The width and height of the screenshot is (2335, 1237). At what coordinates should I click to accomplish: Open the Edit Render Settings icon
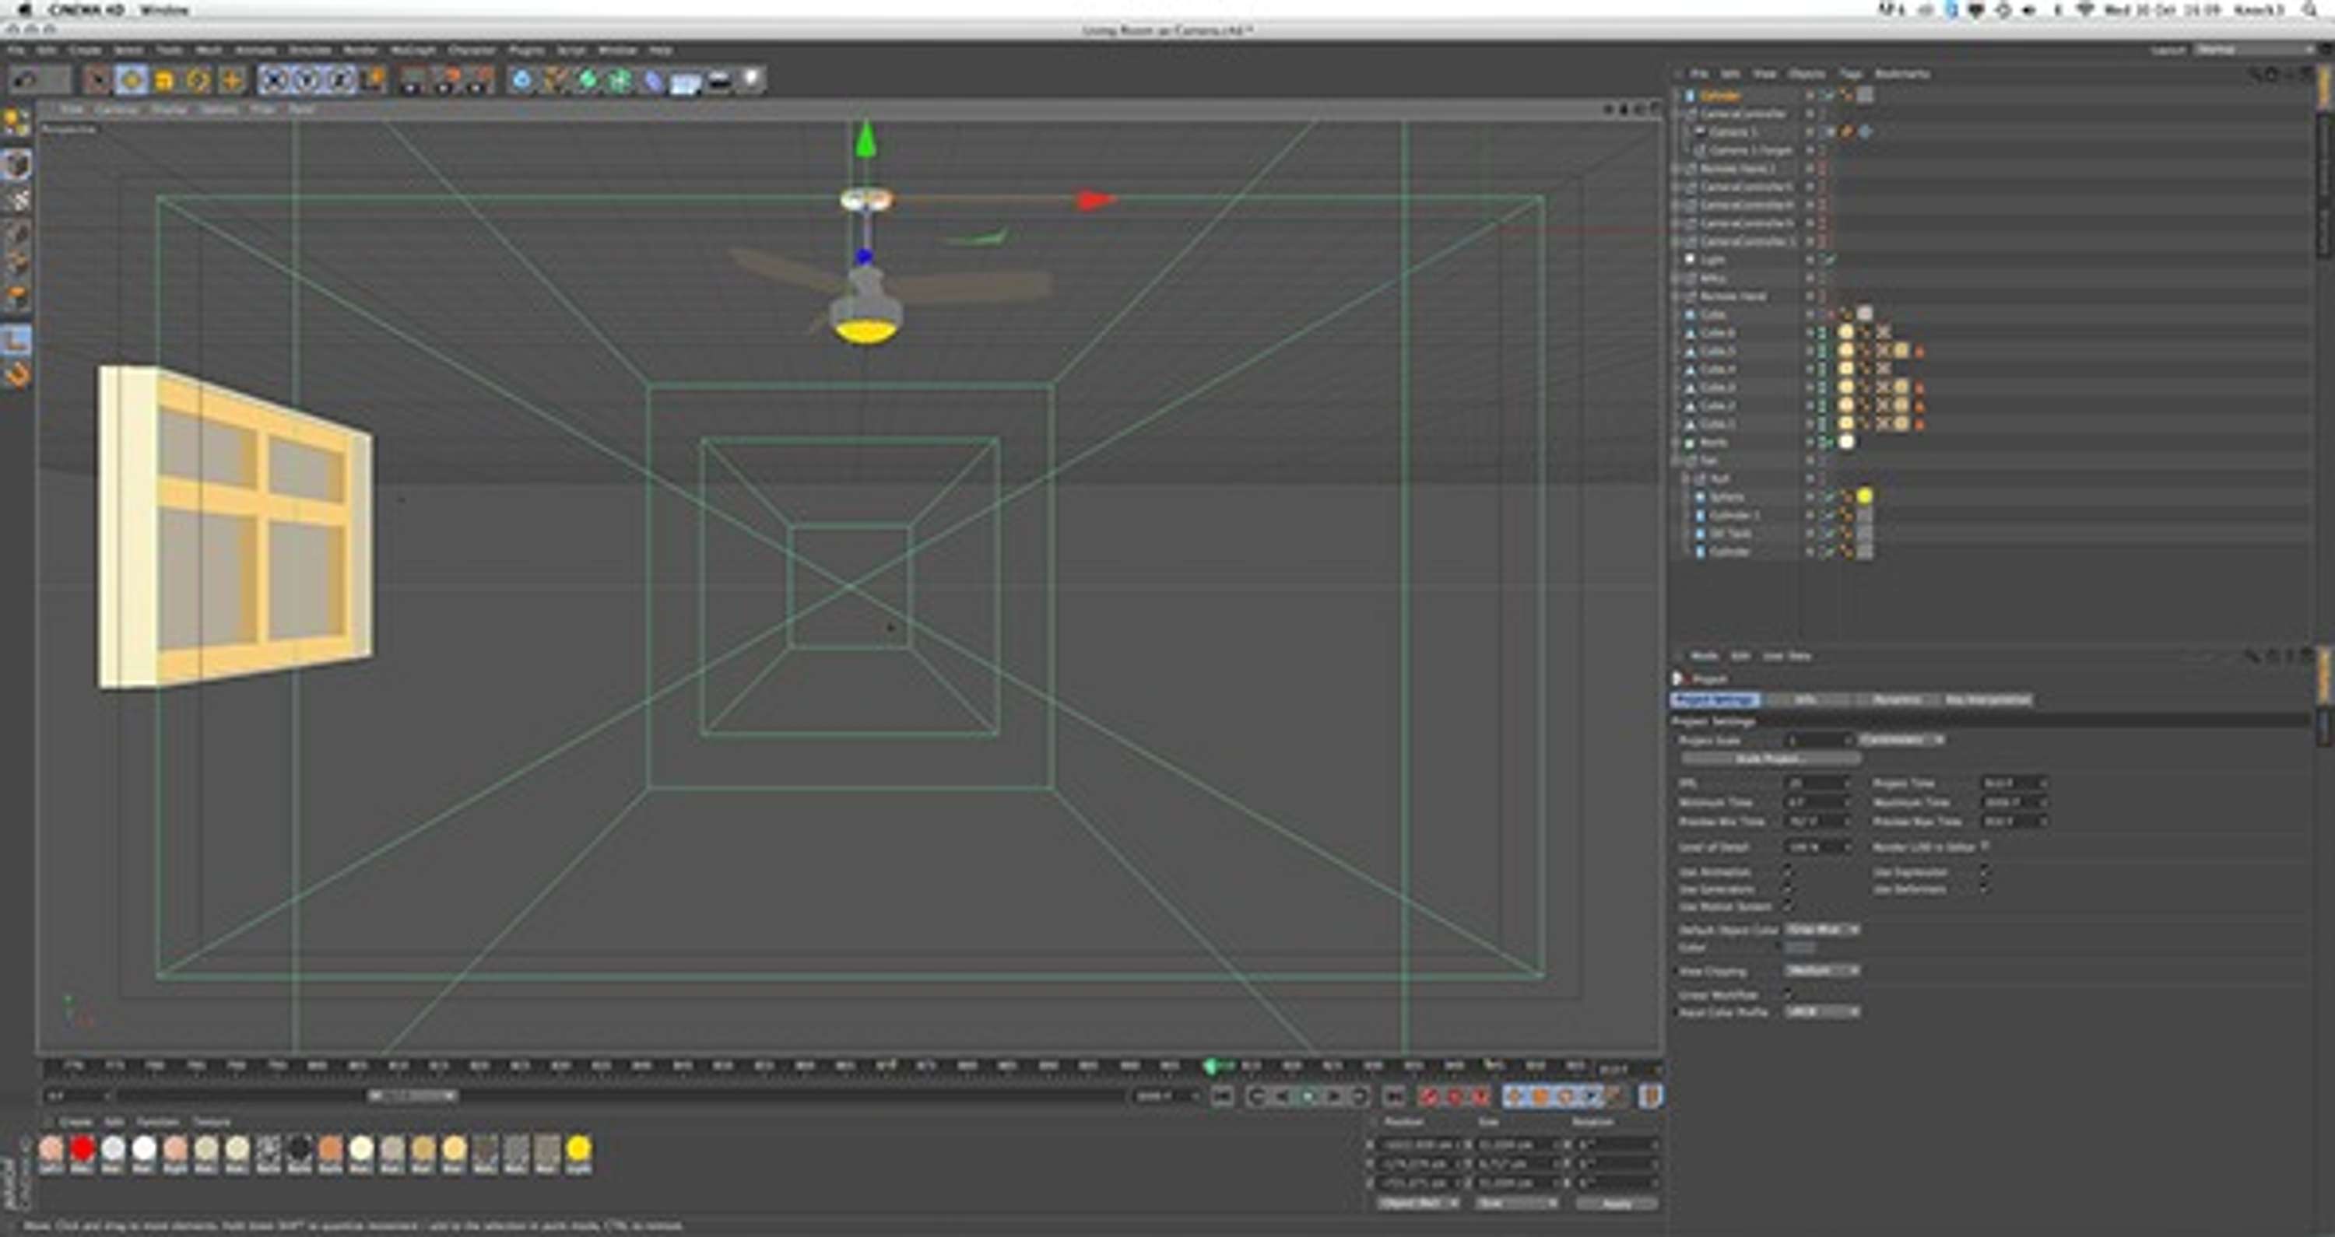click(479, 81)
